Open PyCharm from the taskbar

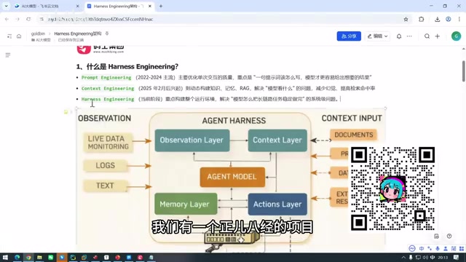73,257
